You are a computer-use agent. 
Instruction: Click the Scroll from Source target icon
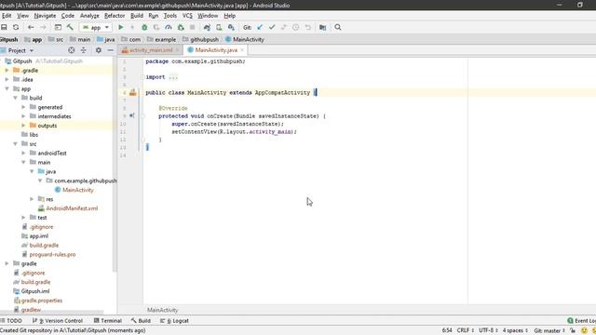[x=71, y=50]
